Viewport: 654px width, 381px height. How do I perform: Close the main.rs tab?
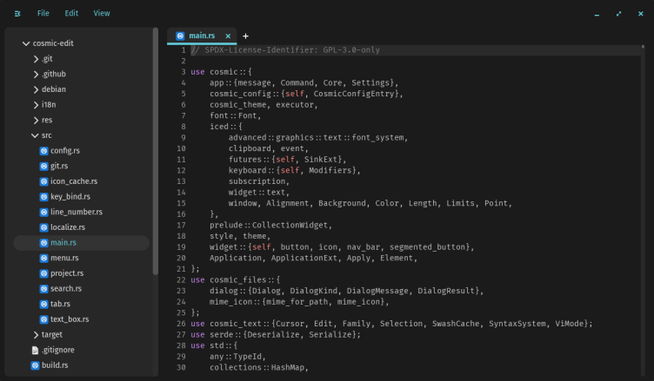(228, 36)
